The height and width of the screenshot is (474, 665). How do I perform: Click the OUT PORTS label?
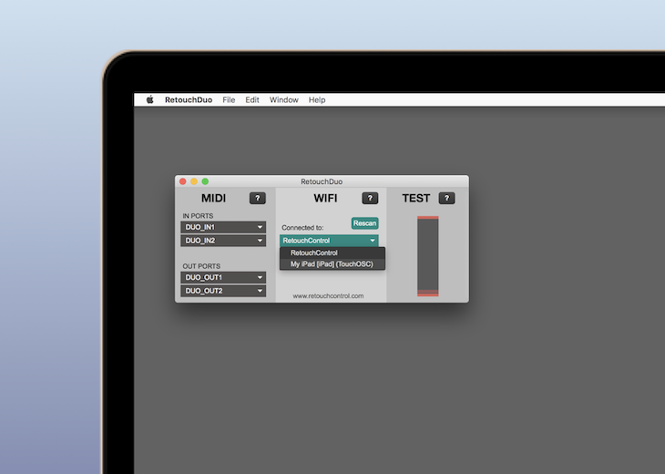201,266
